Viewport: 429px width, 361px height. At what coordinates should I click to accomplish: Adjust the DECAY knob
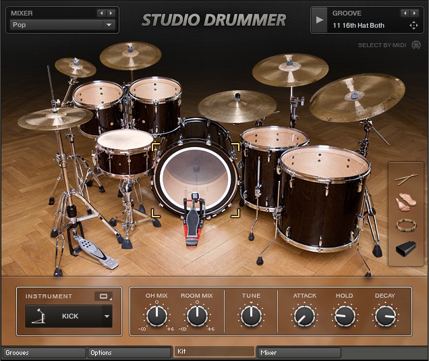[385, 316]
